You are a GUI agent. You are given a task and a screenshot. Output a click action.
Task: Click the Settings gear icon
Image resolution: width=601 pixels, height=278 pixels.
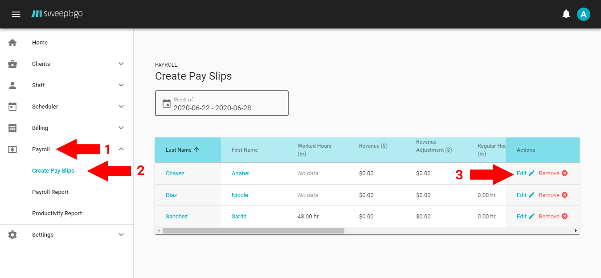[12, 235]
